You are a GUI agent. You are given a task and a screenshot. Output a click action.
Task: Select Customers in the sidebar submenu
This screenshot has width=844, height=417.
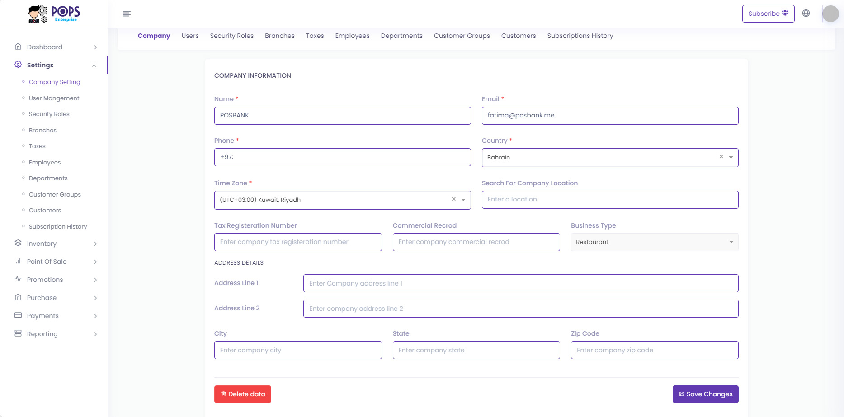tap(45, 210)
